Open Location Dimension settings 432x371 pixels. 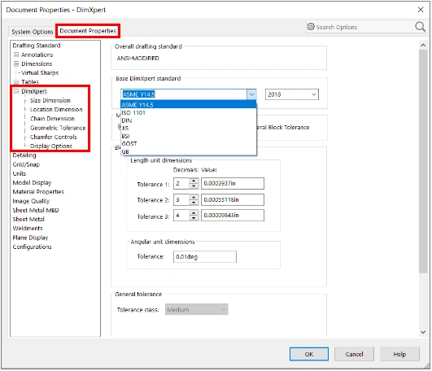click(56, 109)
